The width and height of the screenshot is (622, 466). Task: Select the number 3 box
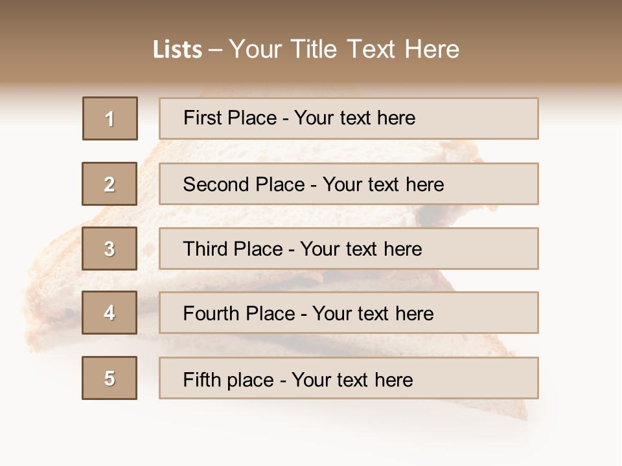(109, 249)
